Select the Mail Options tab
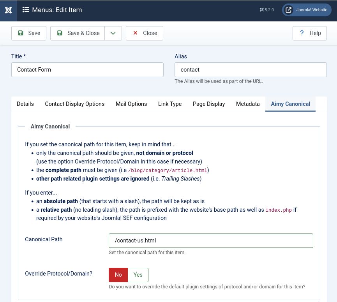Screen dimensions: 337x302 point(131,104)
